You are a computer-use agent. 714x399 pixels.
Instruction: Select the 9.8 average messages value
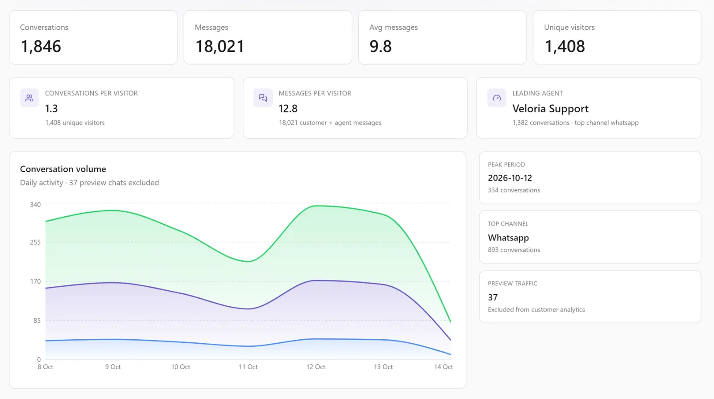[381, 46]
